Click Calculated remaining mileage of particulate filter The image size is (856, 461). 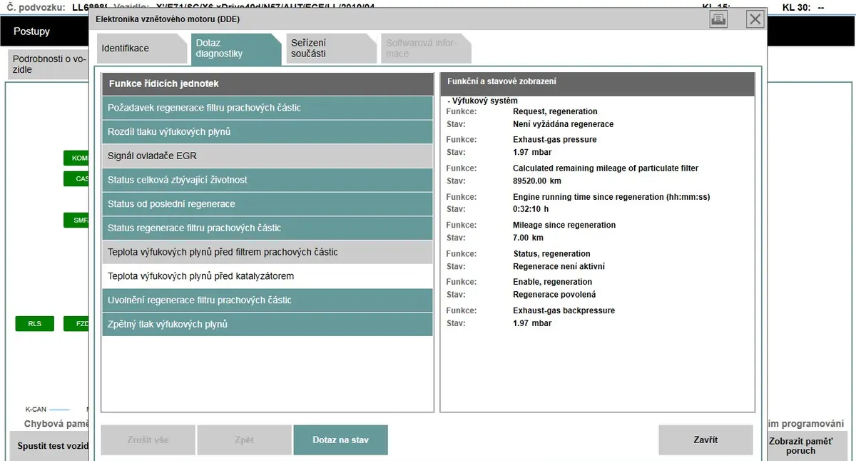pos(606,168)
